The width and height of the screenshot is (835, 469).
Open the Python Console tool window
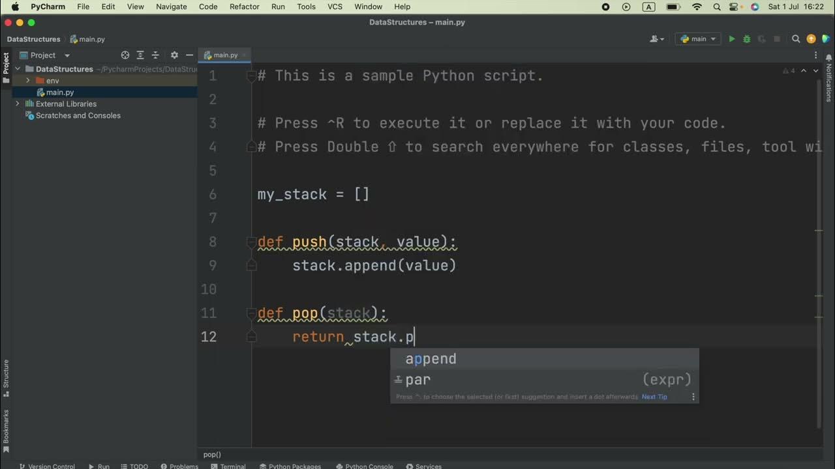365,466
